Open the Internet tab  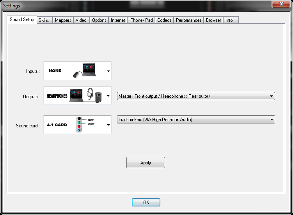(x=118, y=20)
